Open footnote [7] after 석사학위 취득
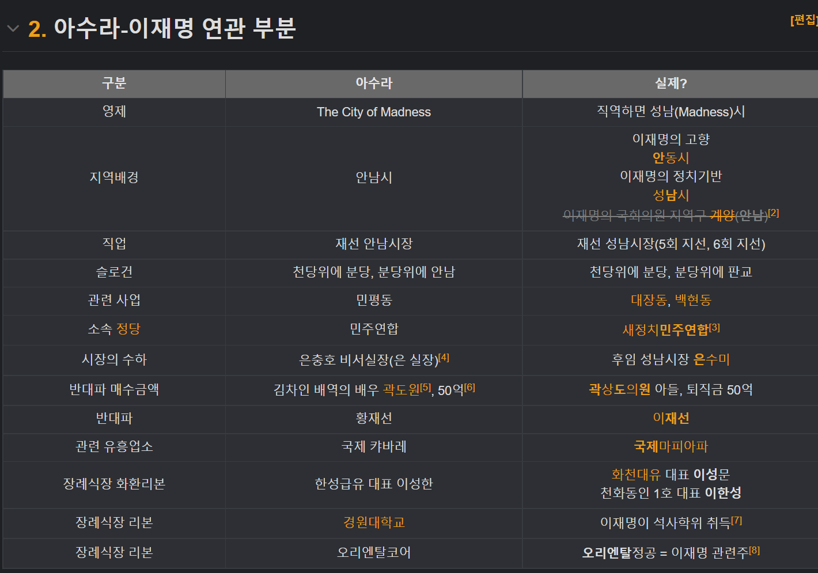Viewport: 818px width, 573px height. point(737,520)
